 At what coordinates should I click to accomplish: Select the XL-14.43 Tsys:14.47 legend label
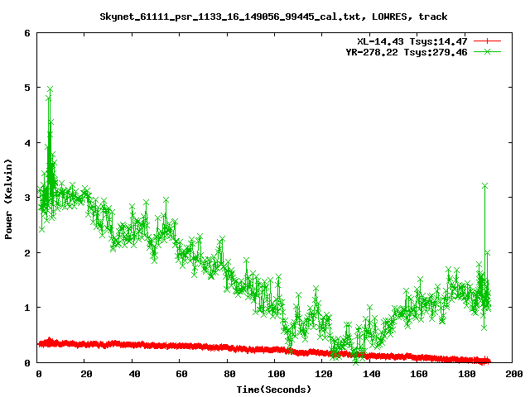410,41
